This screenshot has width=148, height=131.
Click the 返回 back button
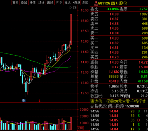[x=85, y=2]
